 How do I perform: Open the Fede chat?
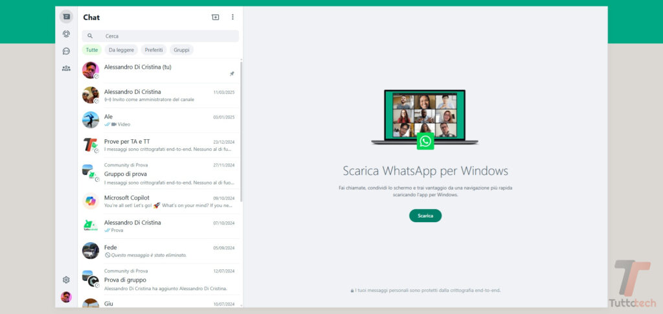coord(159,251)
